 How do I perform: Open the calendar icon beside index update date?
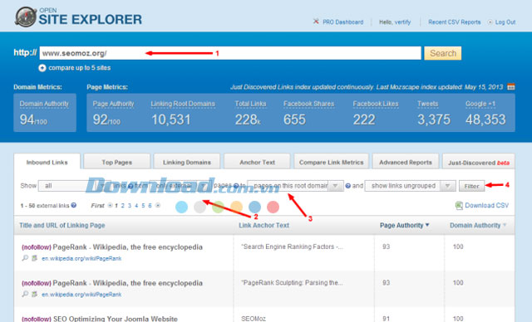coord(510,87)
